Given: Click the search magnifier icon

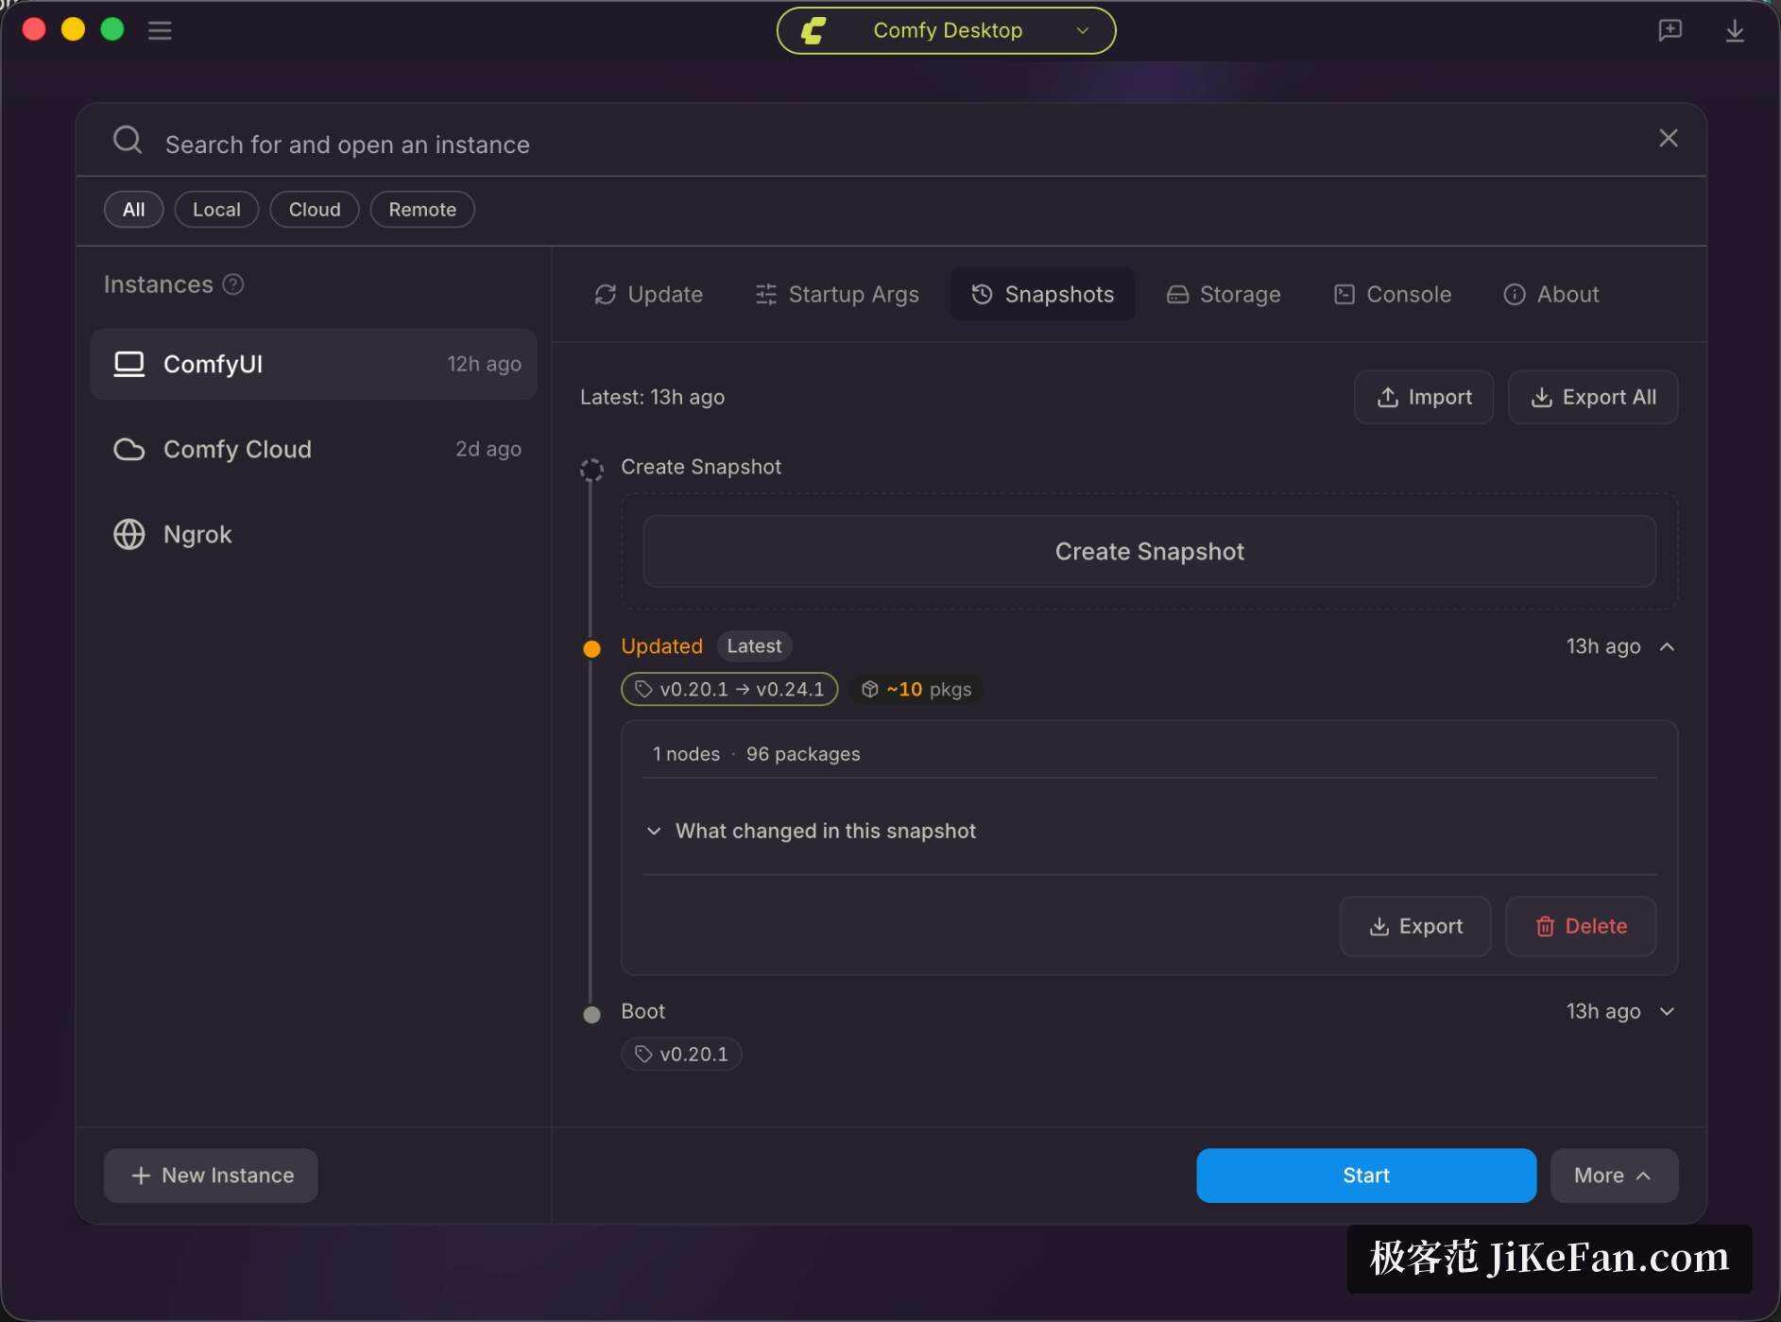Looking at the screenshot, I should (x=128, y=140).
